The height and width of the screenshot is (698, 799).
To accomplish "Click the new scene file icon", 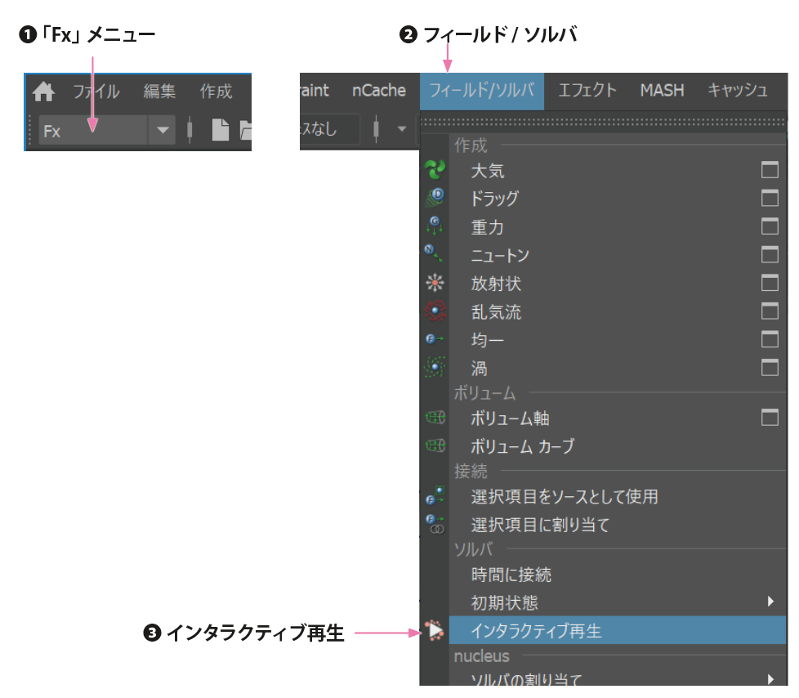I will pos(220,129).
